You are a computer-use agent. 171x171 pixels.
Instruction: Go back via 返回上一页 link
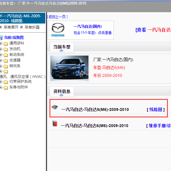point(57,17)
